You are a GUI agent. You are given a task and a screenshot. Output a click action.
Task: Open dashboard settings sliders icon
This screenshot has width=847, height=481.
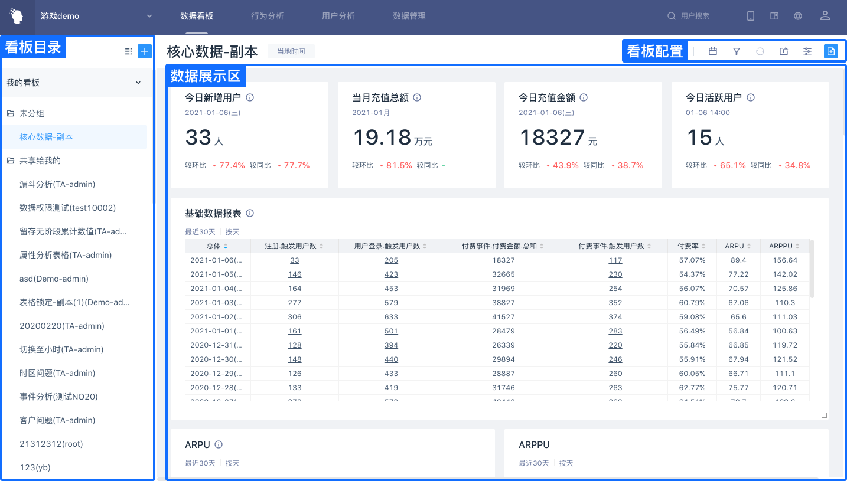pyautogui.click(x=807, y=51)
